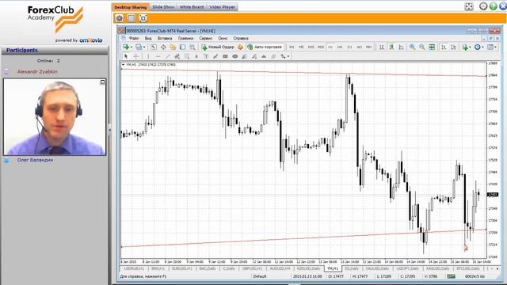Image resolution: width=507 pixels, height=285 pixels.
Task: Open the Графики menu
Action: coord(185,39)
